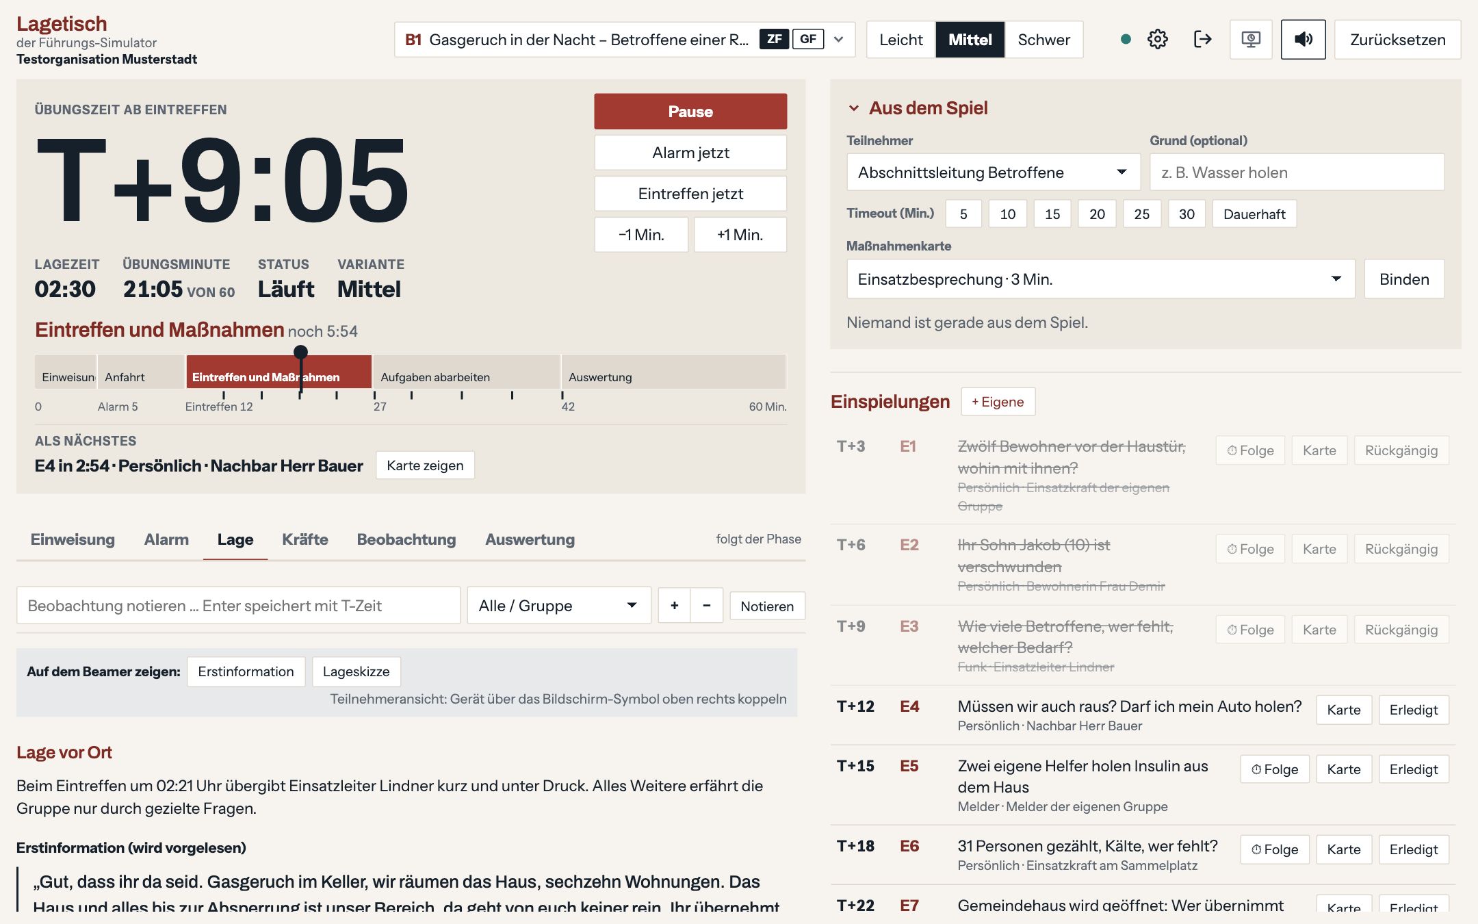Click Alarm jetzt button

pyautogui.click(x=690, y=153)
